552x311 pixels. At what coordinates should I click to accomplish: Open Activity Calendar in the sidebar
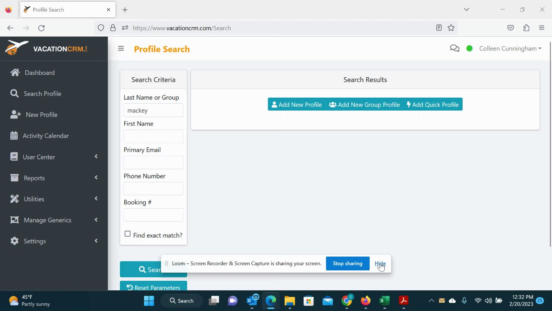coord(46,136)
